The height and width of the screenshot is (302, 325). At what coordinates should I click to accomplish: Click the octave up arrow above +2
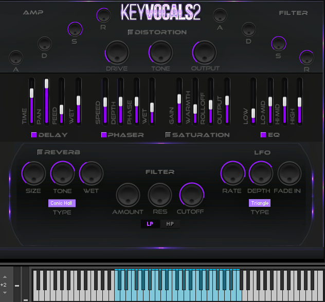(5, 277)
